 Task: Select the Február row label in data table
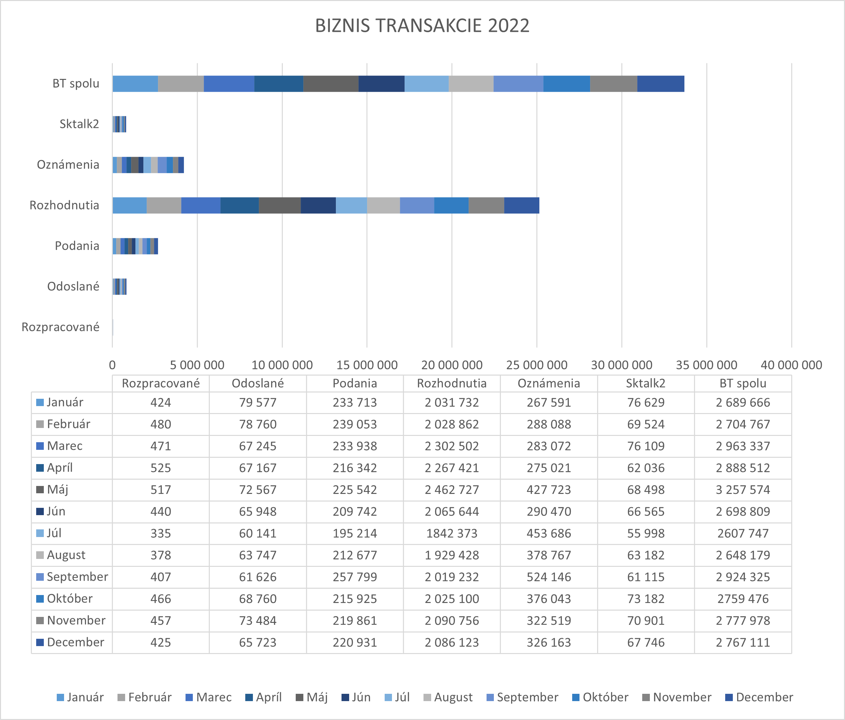[68, 424]
